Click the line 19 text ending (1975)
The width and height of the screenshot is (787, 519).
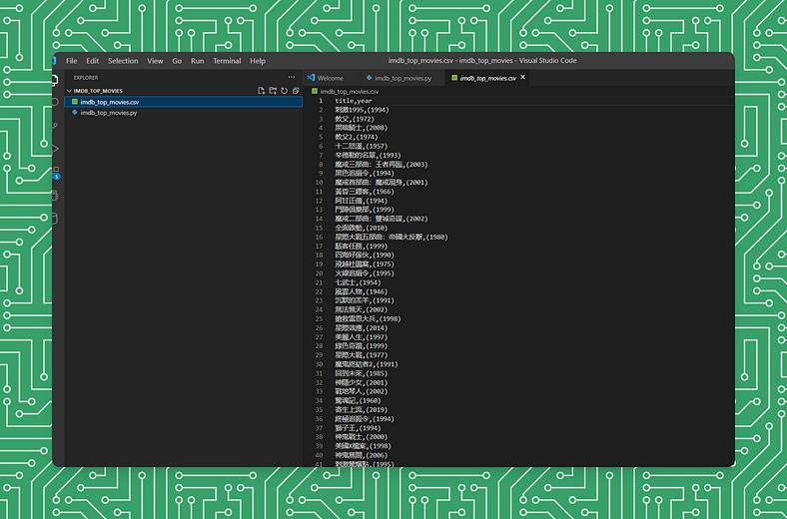[365, 264]
